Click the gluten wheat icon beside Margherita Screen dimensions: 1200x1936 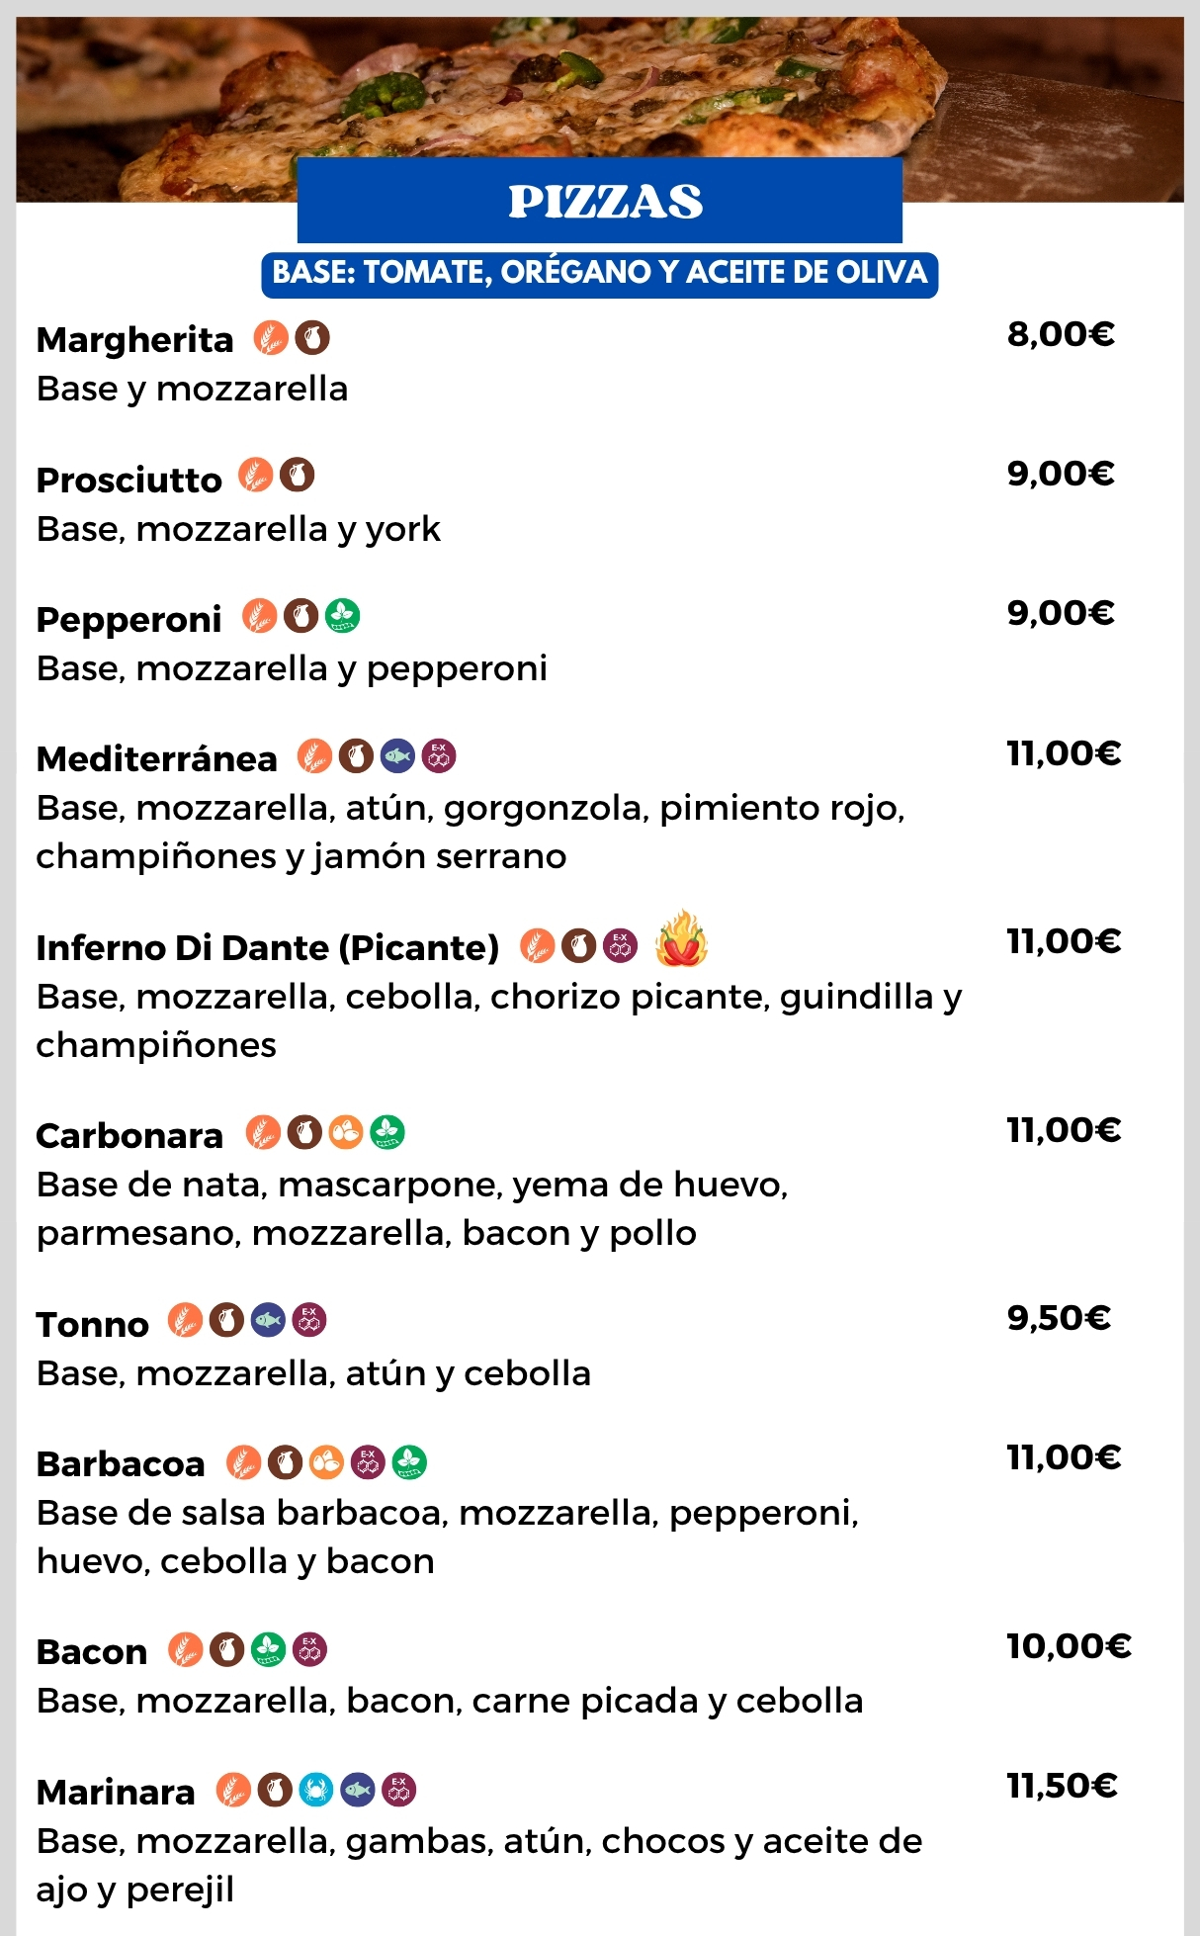(x=271, y=338)
